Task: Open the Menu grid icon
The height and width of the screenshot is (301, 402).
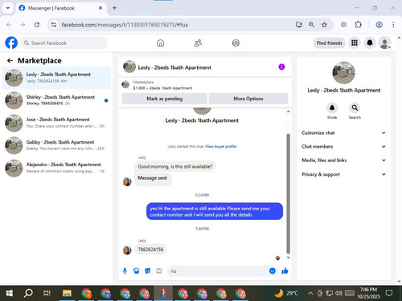Action: [355, 43]
